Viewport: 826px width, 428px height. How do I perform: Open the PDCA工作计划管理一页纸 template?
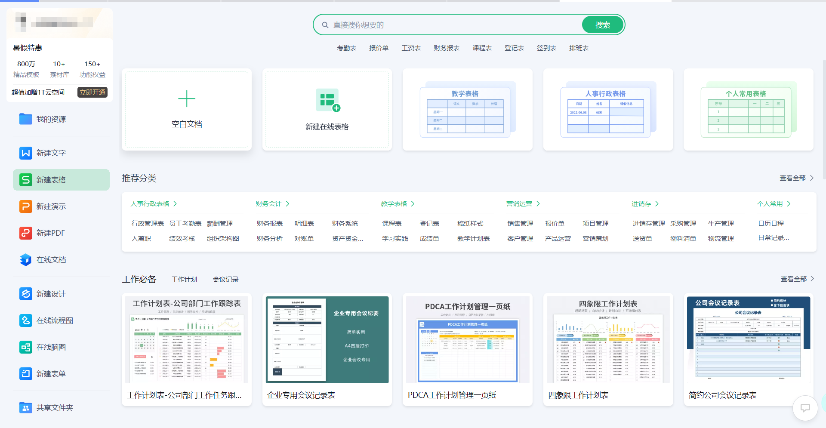point(467,339)
